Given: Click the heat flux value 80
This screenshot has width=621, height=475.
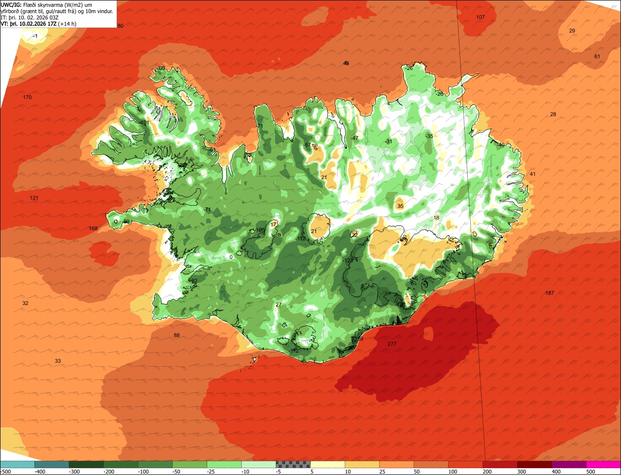Looking at the screenshot, I should 120,26.
